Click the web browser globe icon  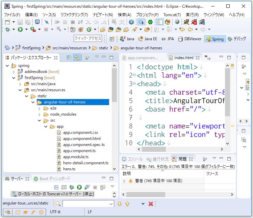pyautogui.click(x=177, y=22)
